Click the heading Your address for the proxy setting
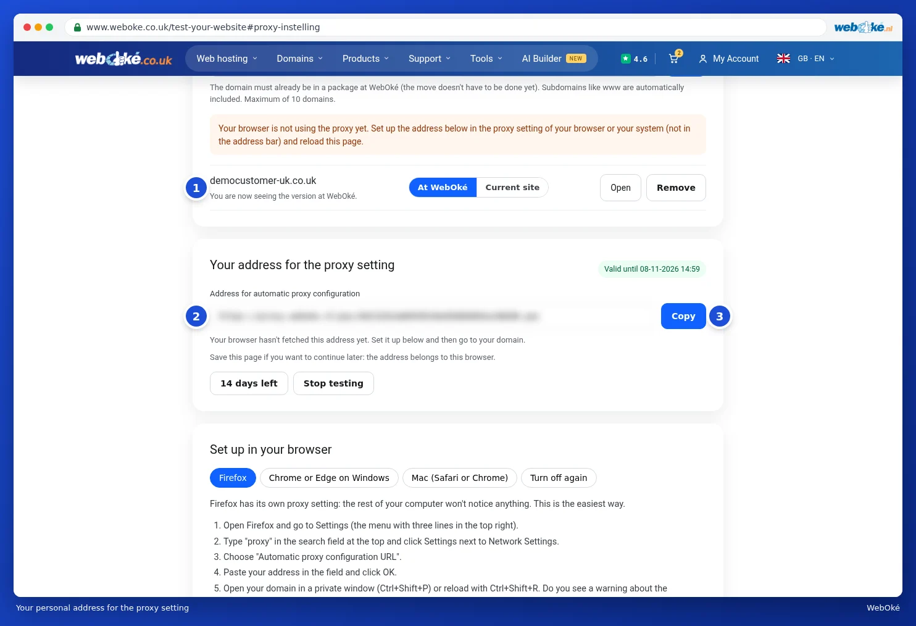This screenshot has width=916, height=626. point(302,265)
